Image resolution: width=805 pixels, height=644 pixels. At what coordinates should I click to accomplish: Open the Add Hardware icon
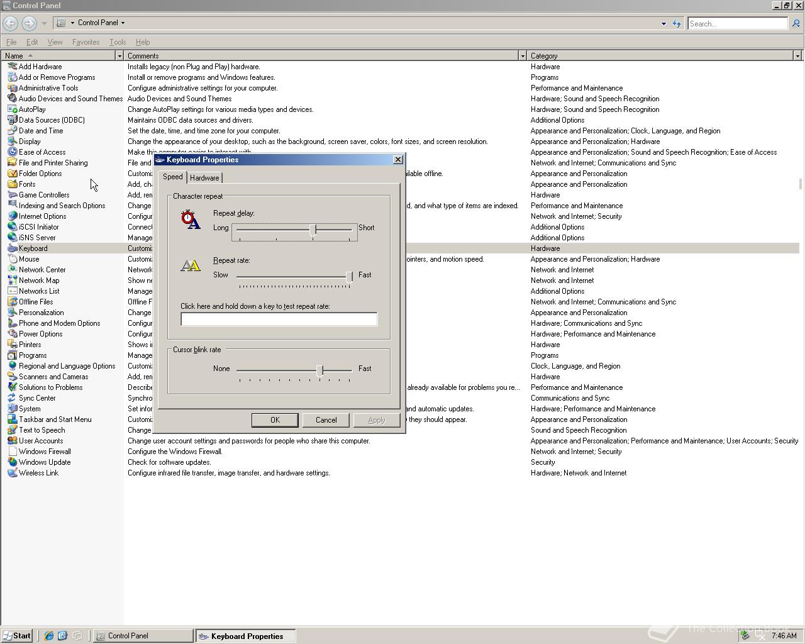tap(12, 67)
